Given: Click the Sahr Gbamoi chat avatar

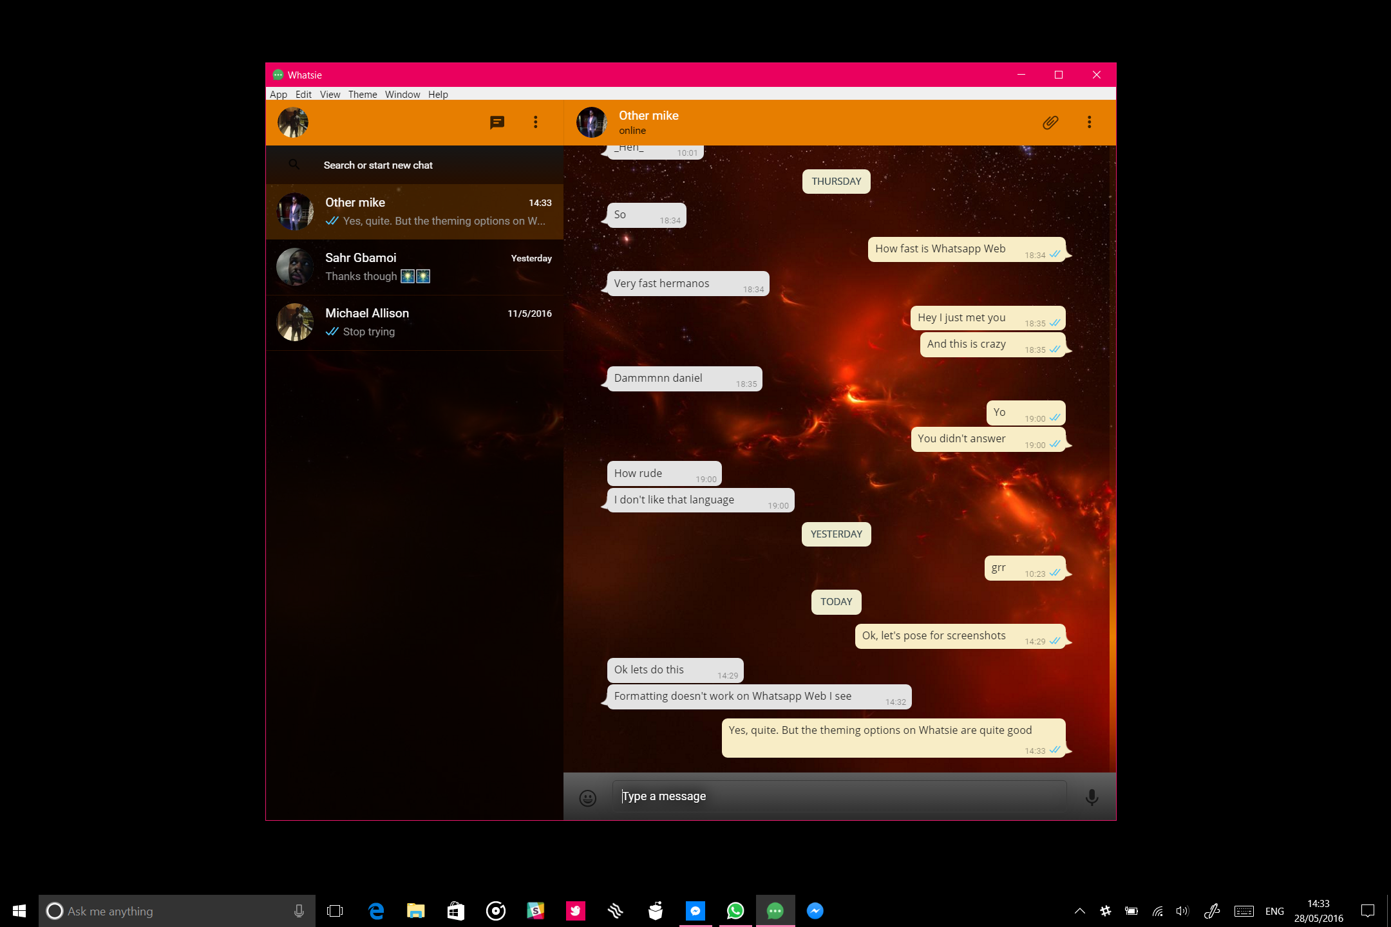Looking at the screenshot, I should [x=295, y=267].
